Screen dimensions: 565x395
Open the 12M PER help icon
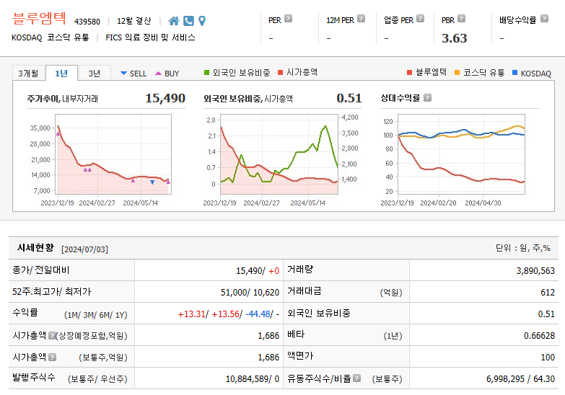(361, 18)
